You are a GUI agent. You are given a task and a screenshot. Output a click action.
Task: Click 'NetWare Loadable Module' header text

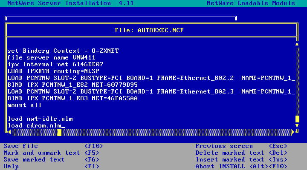click(251, 3)
